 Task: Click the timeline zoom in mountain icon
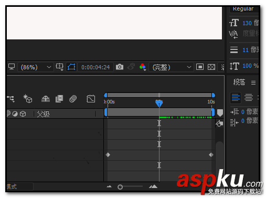[153, 186]
